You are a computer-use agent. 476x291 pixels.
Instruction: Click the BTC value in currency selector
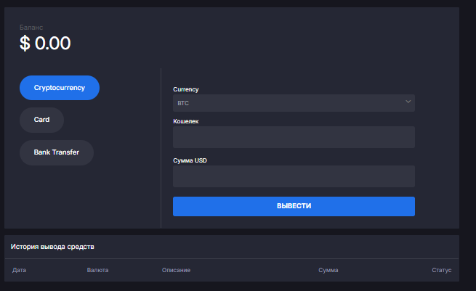[x=182, y=103]
